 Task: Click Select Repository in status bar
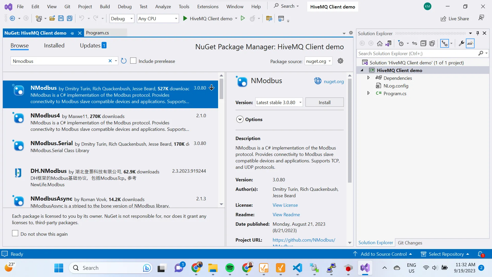tap(445, 254)
